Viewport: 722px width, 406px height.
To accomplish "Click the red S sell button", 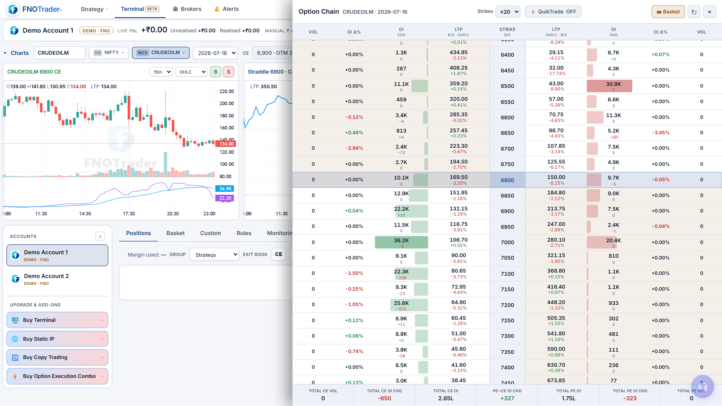I will click(x=229, y=72).
